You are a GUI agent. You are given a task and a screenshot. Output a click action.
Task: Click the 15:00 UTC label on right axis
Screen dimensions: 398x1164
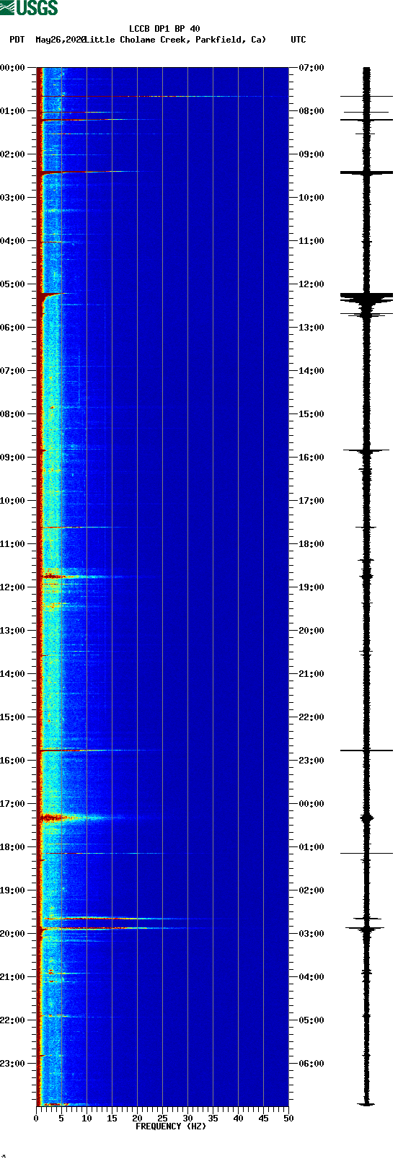tap(311, 414)
